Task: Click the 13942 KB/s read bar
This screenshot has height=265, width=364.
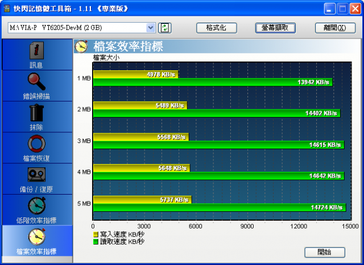Action: [213, 82]
